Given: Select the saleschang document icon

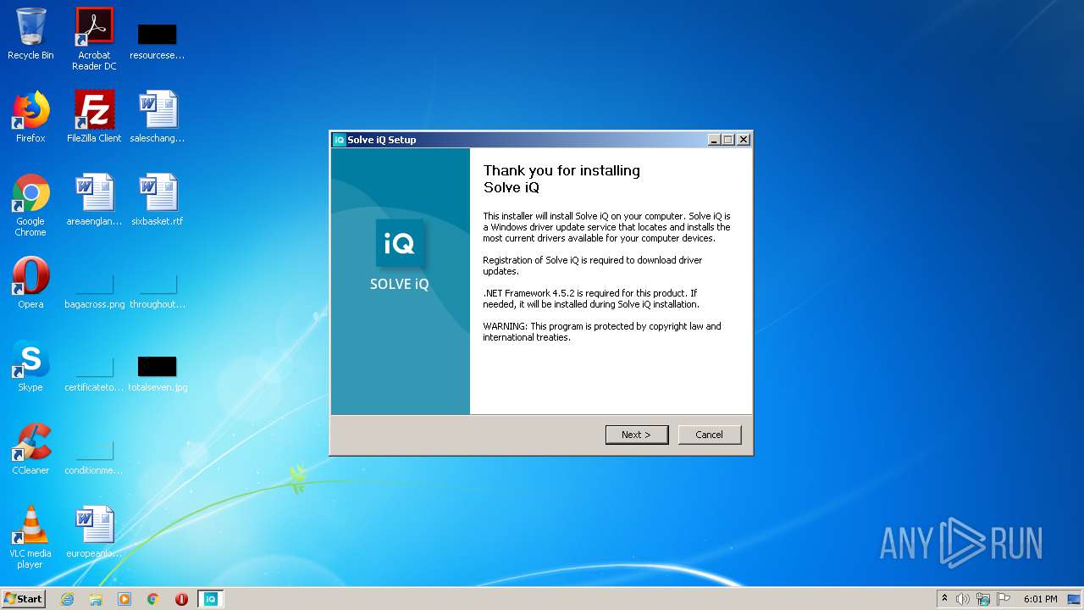Looking at the screenshot, I should 158,117.
